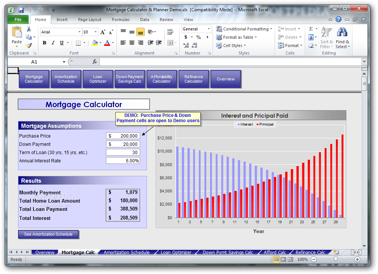The width and height of the screenshot is (378, 274).
Task: Switch to Insert ribbon tab
Action: pos(62,20)
